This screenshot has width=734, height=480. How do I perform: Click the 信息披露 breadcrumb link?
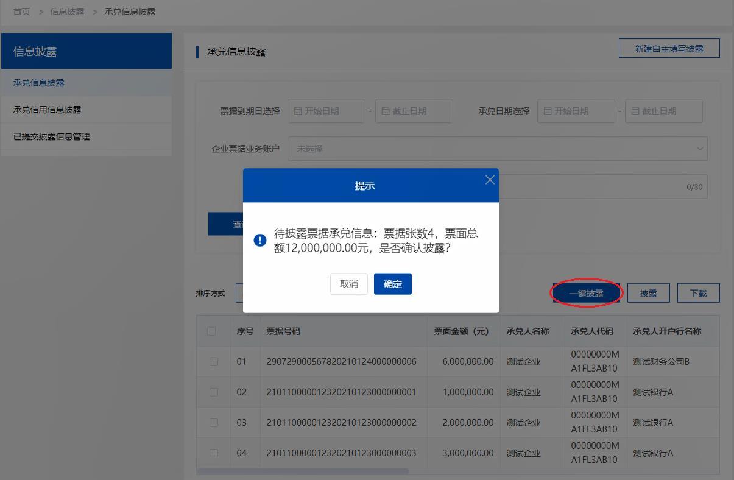(67, 11)
